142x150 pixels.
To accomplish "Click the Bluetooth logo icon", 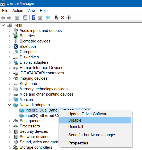I will [16, 46].
